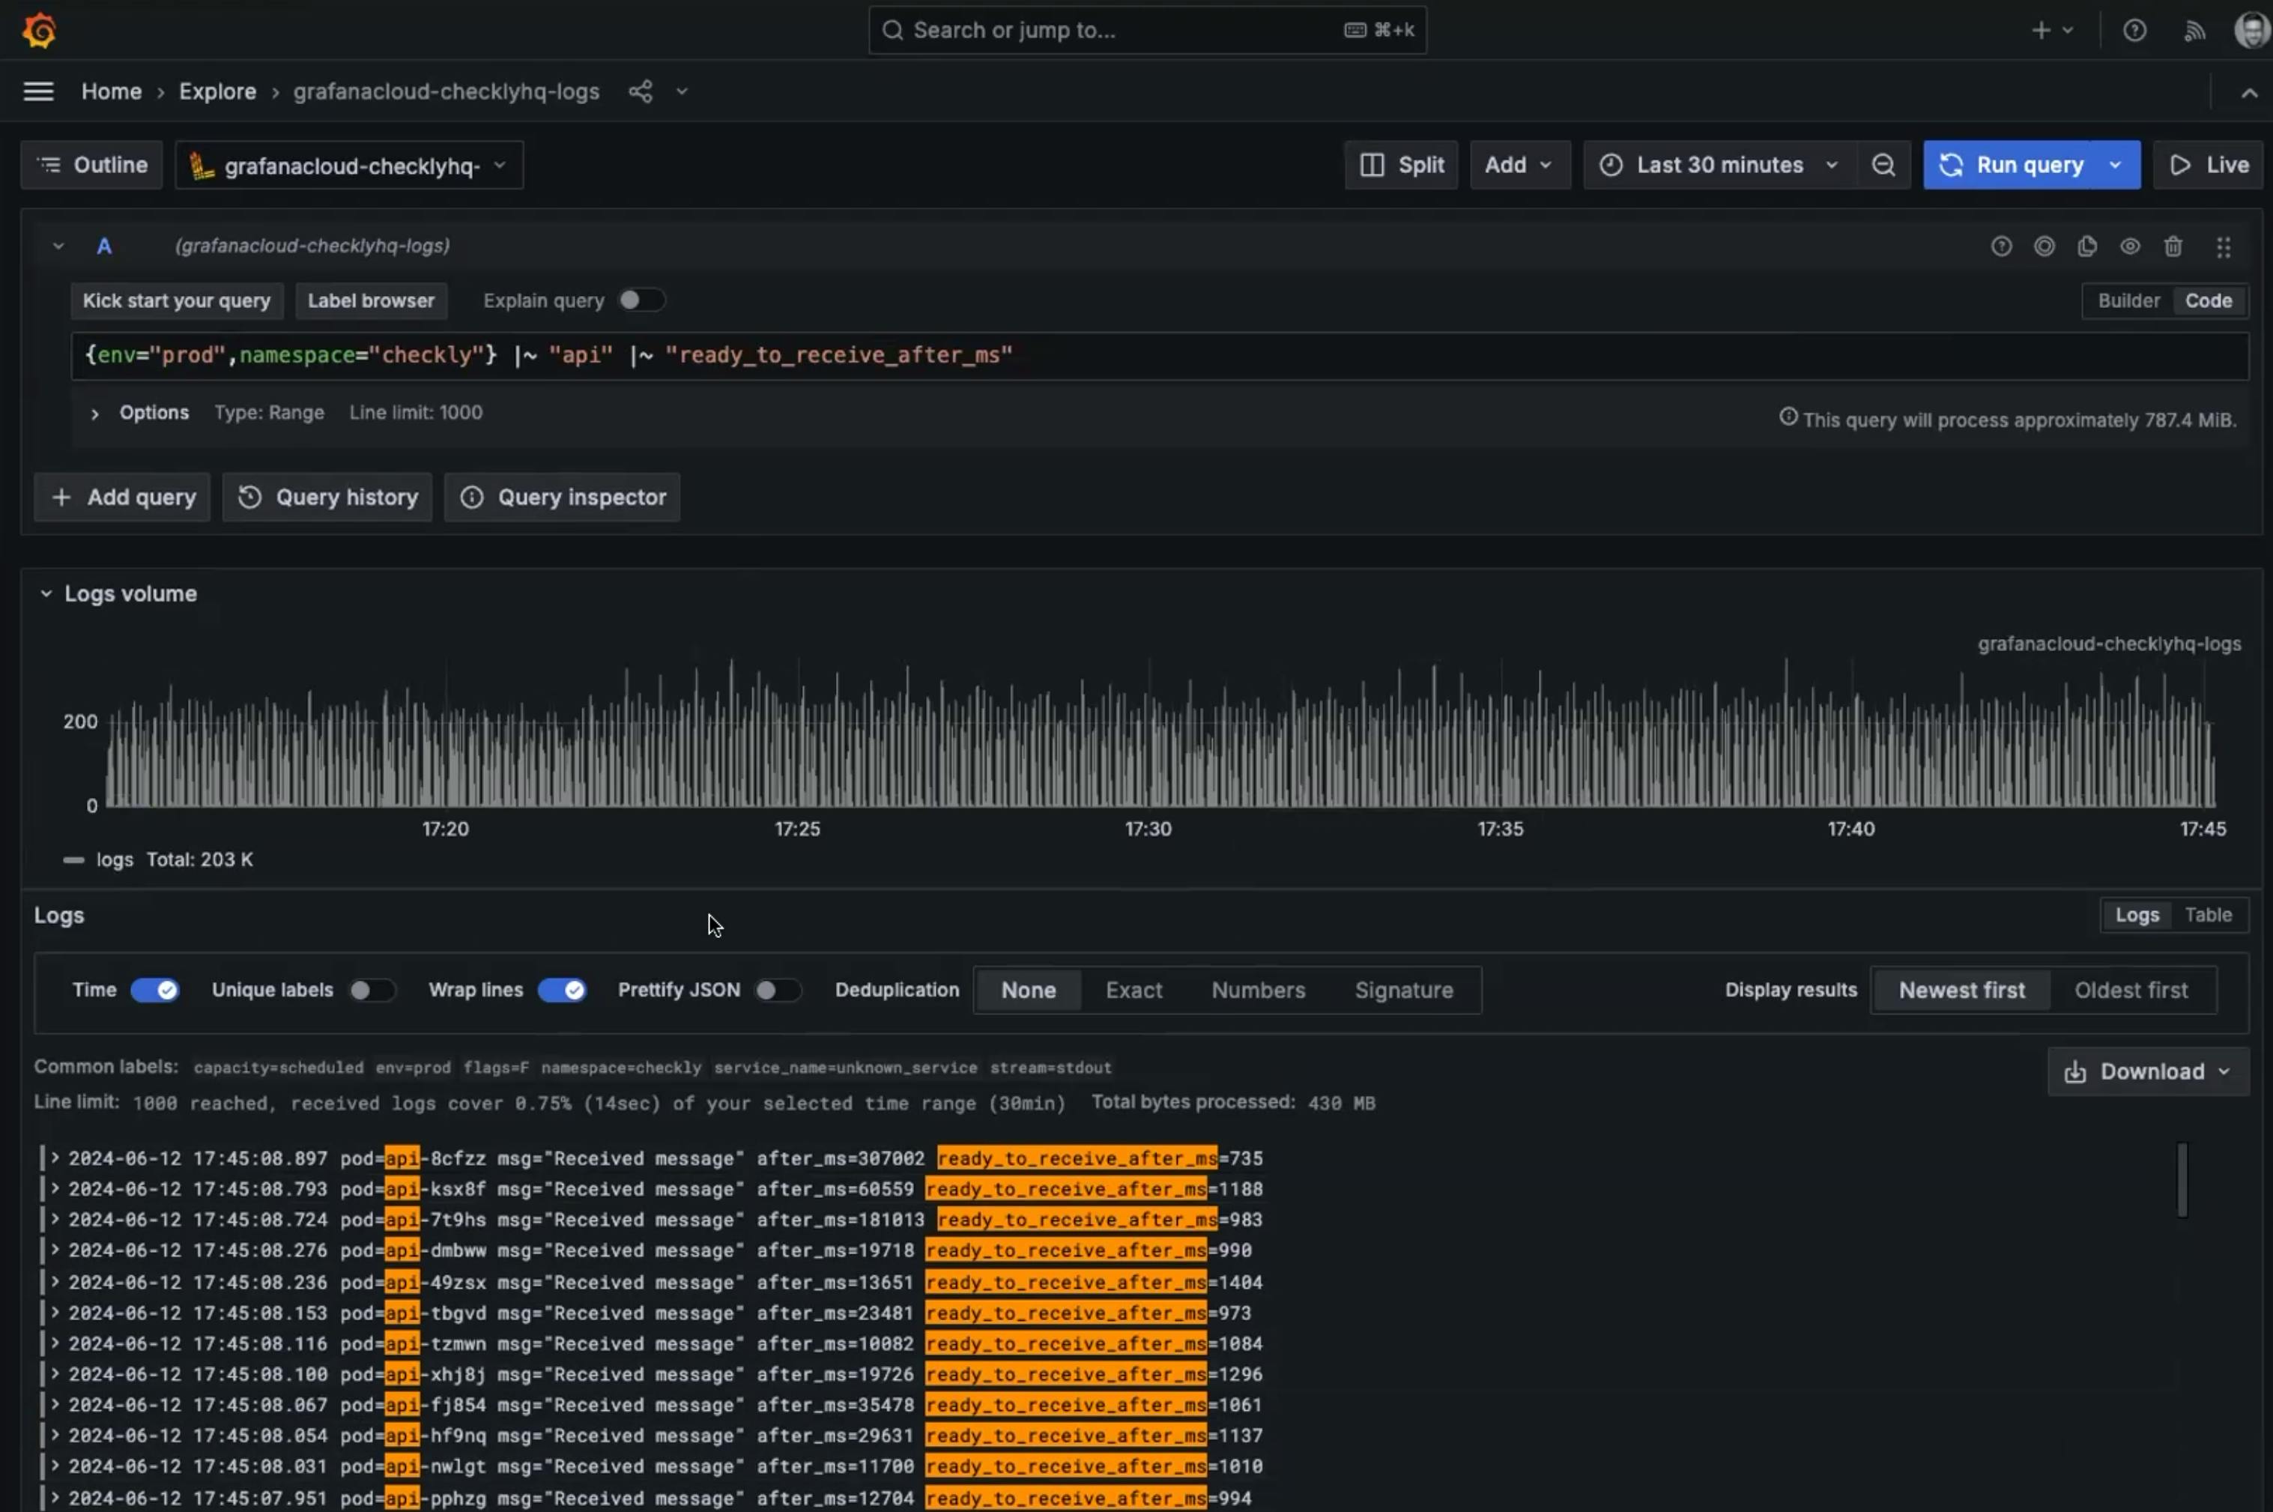Screen dimensions: 2273x1512
Task: Duplicate query A with copy icon
Action: click(x=2087, y=247)
